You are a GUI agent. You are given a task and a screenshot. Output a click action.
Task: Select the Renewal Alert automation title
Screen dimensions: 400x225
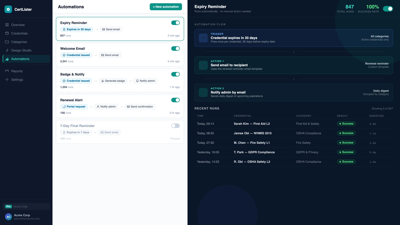pos(71,100)
